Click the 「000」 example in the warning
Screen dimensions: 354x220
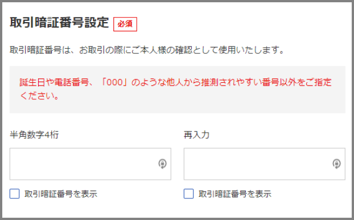(x=114, y=82)
